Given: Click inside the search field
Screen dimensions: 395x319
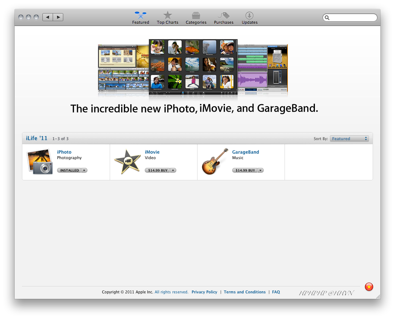Looking at the screenshot, I should (x=349, y=17).
